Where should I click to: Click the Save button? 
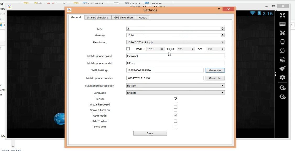click(x=150, y=133)
